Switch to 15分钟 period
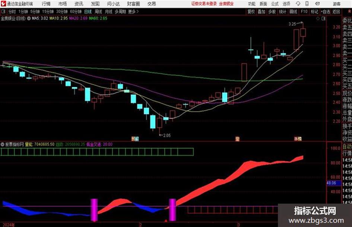Viewport: 352px width, 227px height. (48, 12)
